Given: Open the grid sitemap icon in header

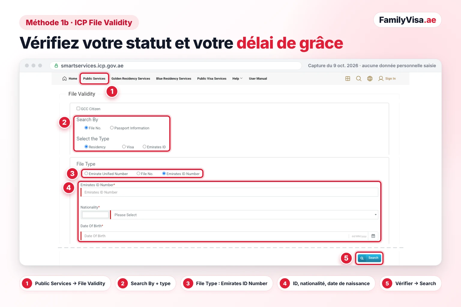Looking at the screenshot, I should (x=348, y=79).
